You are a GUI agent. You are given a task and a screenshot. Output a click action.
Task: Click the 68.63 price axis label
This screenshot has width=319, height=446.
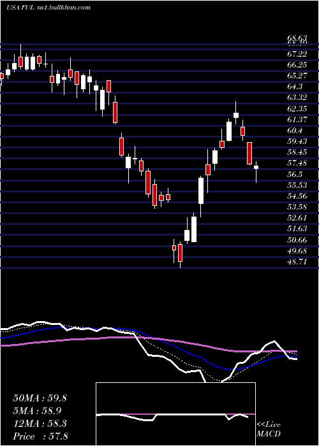point(297,38)
